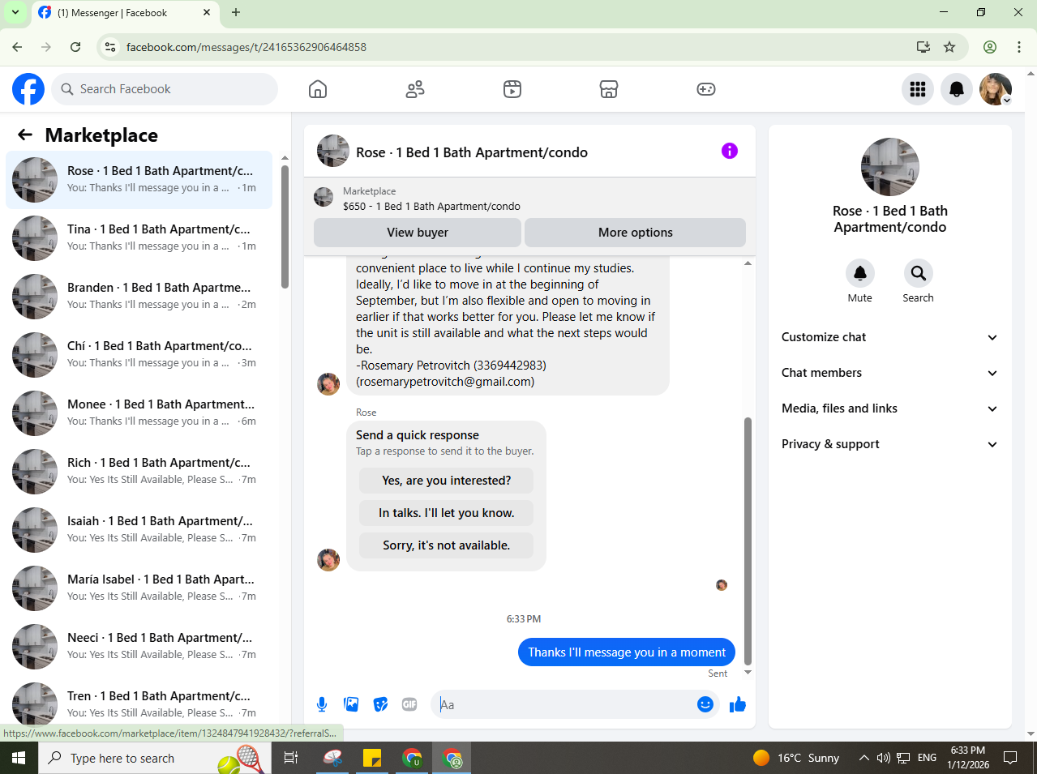The image size is (1037, 774).
Task: Expand the Privacy & support section
Action: coord(889,444)
